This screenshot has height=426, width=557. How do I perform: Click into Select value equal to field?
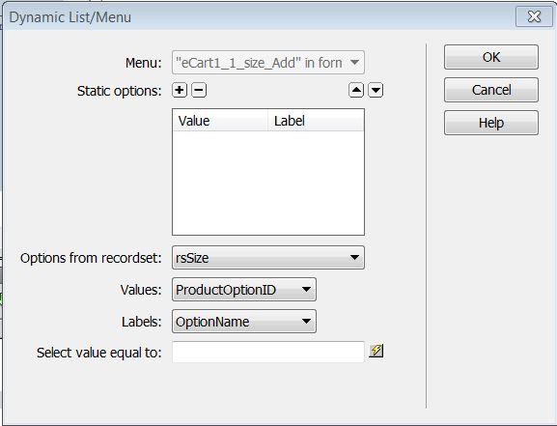pyautogui.click(x=268, y=352)
